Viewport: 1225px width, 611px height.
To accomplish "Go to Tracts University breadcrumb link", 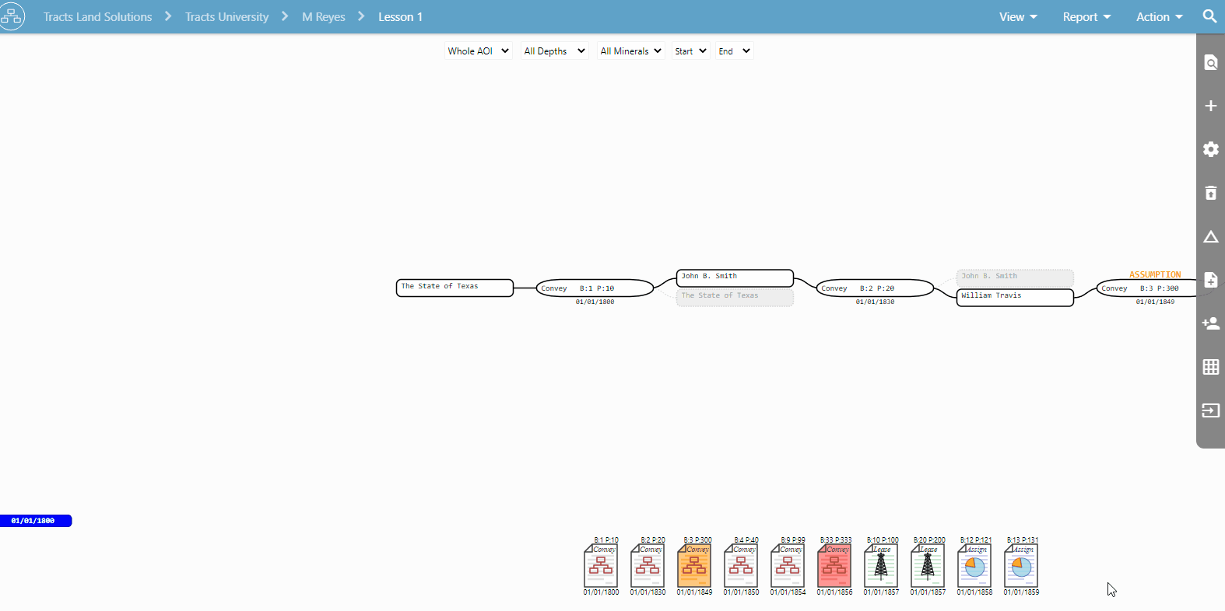I will pos(226,17).
